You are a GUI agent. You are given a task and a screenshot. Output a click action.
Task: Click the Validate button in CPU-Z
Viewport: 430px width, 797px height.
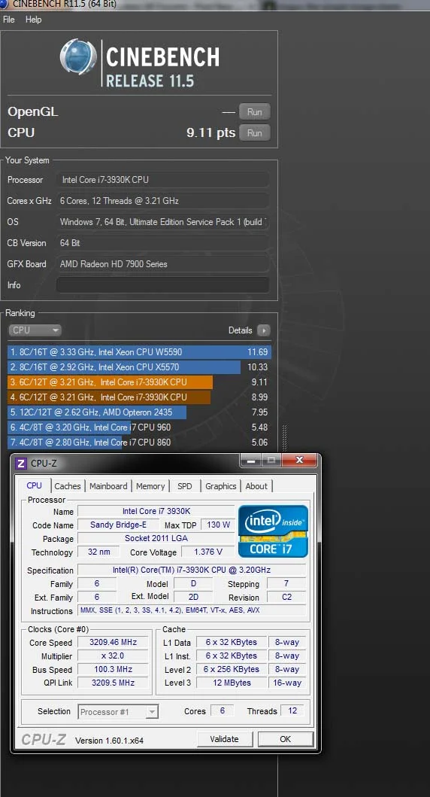(x=224, y=739)
